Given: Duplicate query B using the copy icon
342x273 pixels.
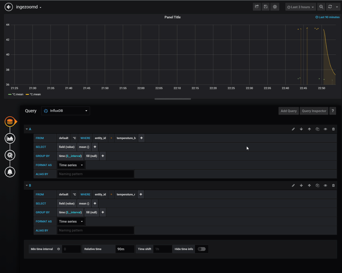Looking at the screenshot, I should (317, 185).
